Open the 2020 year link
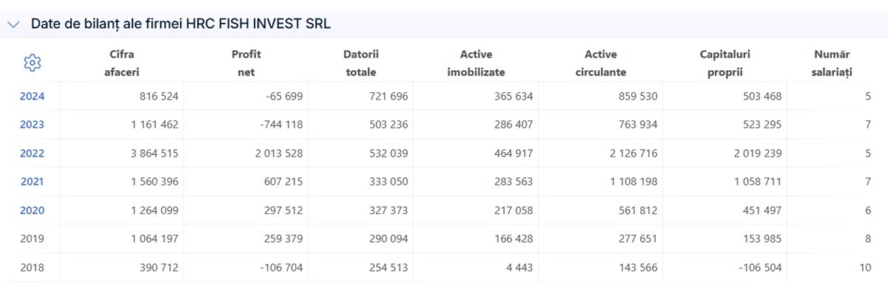The height and width of the screenshot is (285, 888). point(32,210)
